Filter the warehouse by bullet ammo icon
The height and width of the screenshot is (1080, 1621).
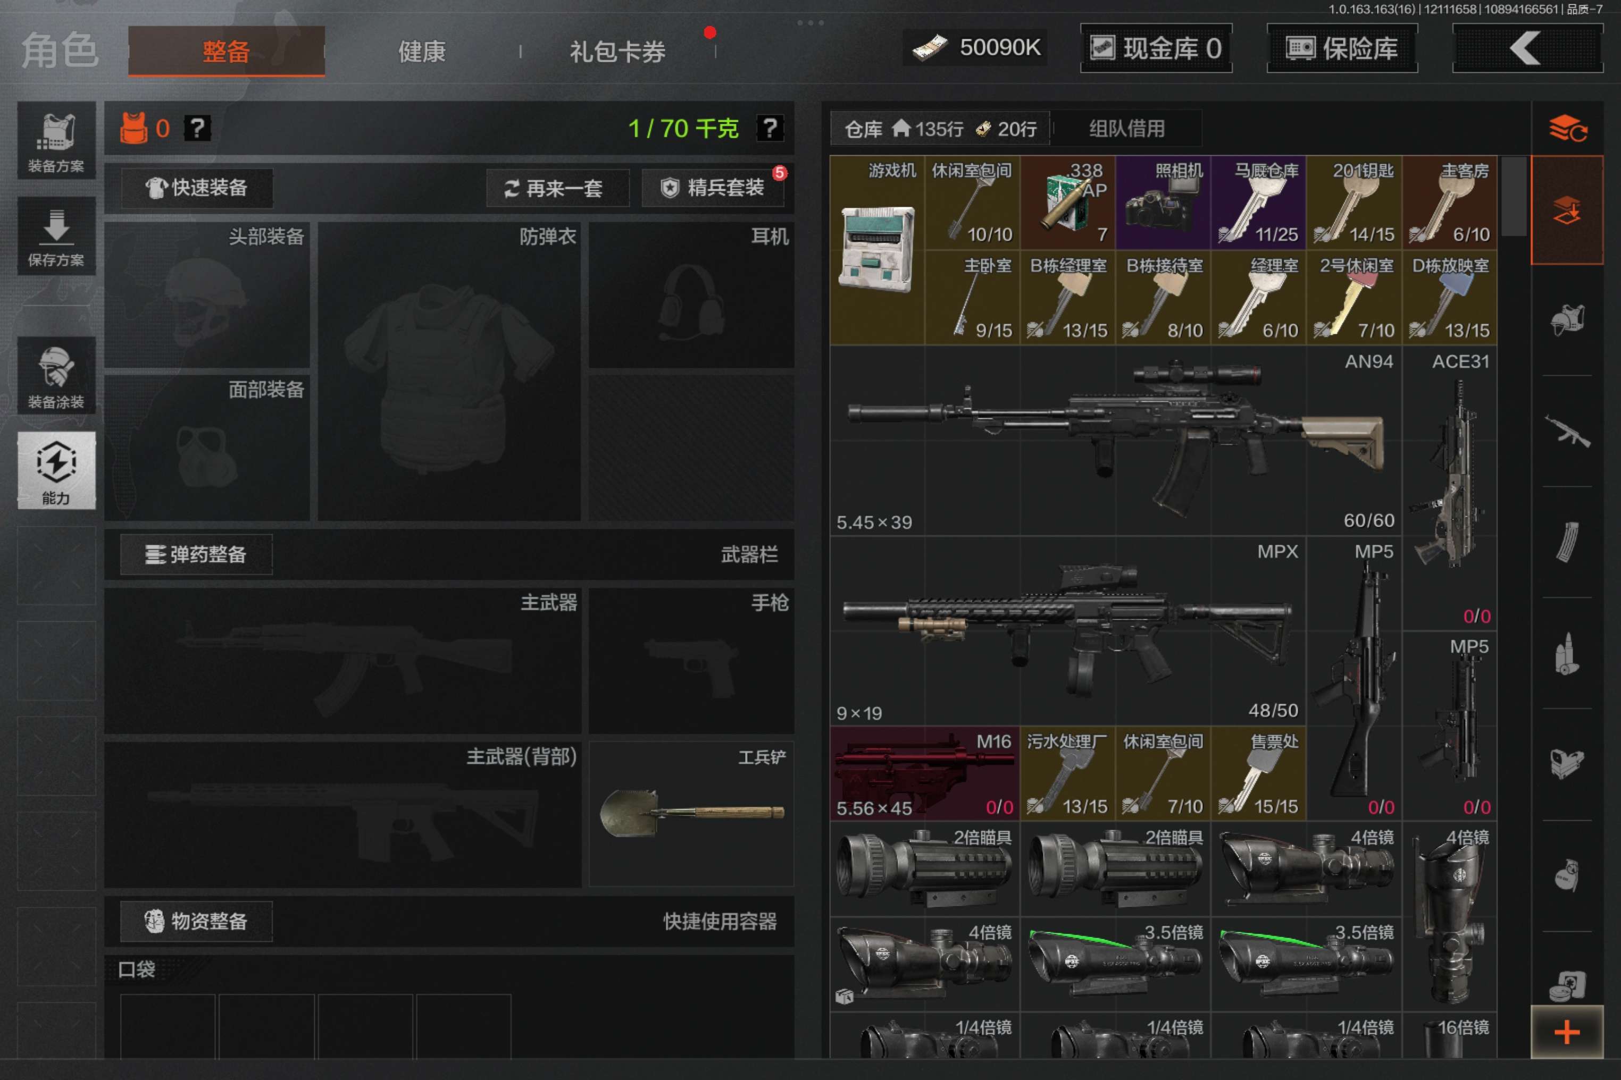click(1567, 653)
